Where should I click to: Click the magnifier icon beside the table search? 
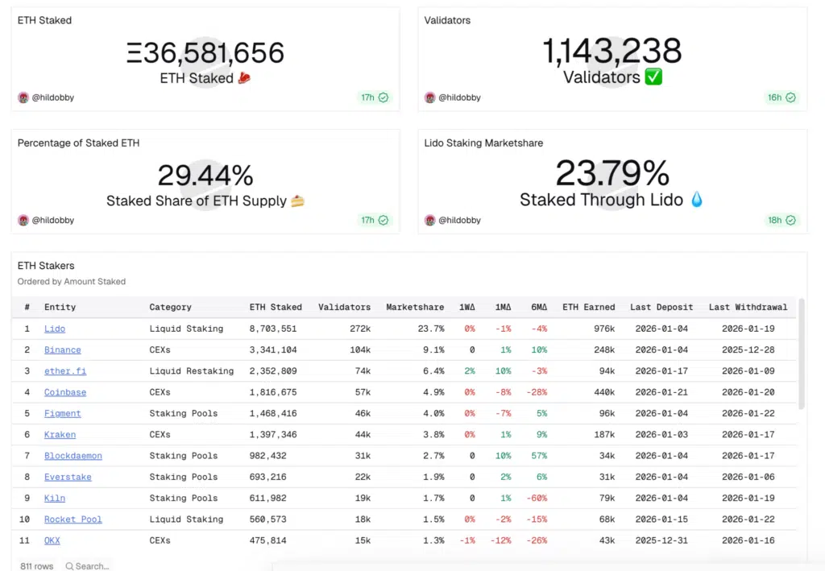pos(70,566)
